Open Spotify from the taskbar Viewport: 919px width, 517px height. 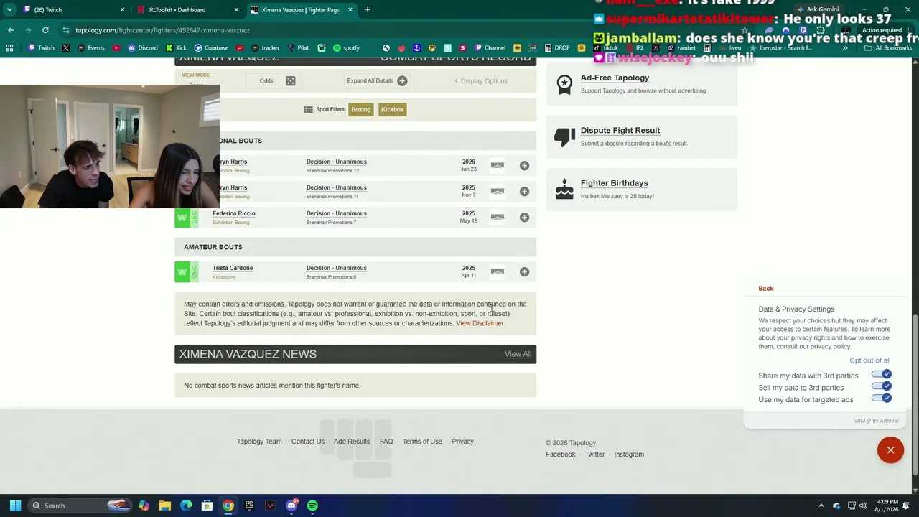312,506
